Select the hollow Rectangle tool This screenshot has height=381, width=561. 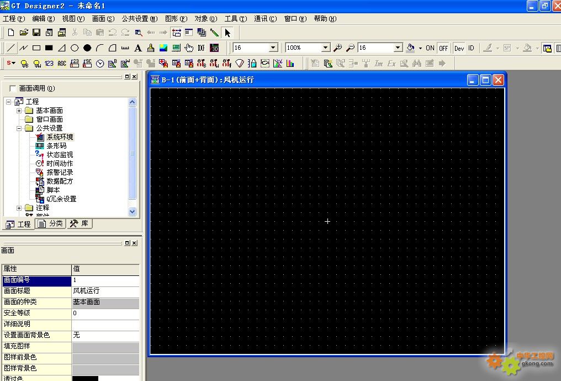click(36, 48)
